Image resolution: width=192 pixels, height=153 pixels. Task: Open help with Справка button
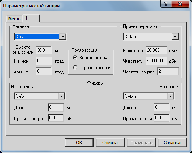[172, 143]
